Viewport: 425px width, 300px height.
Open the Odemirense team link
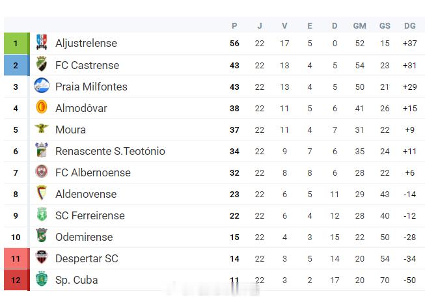[x=84, y=237]
